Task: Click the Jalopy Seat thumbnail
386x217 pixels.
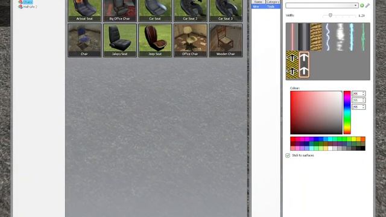Action: pyautogui.click(x=120, y=40)
